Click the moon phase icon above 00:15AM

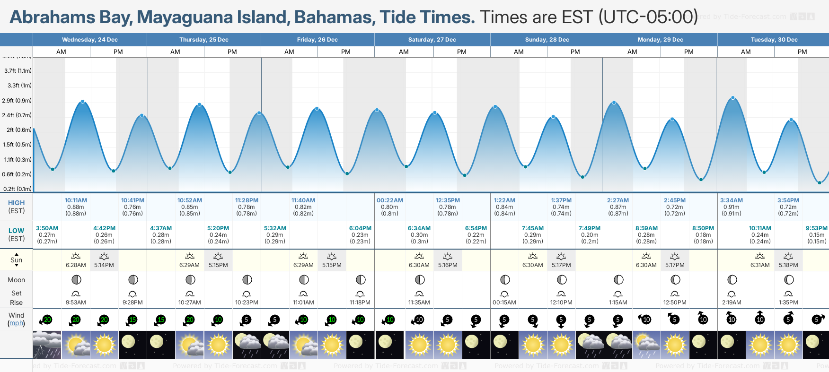coord(504,280)
